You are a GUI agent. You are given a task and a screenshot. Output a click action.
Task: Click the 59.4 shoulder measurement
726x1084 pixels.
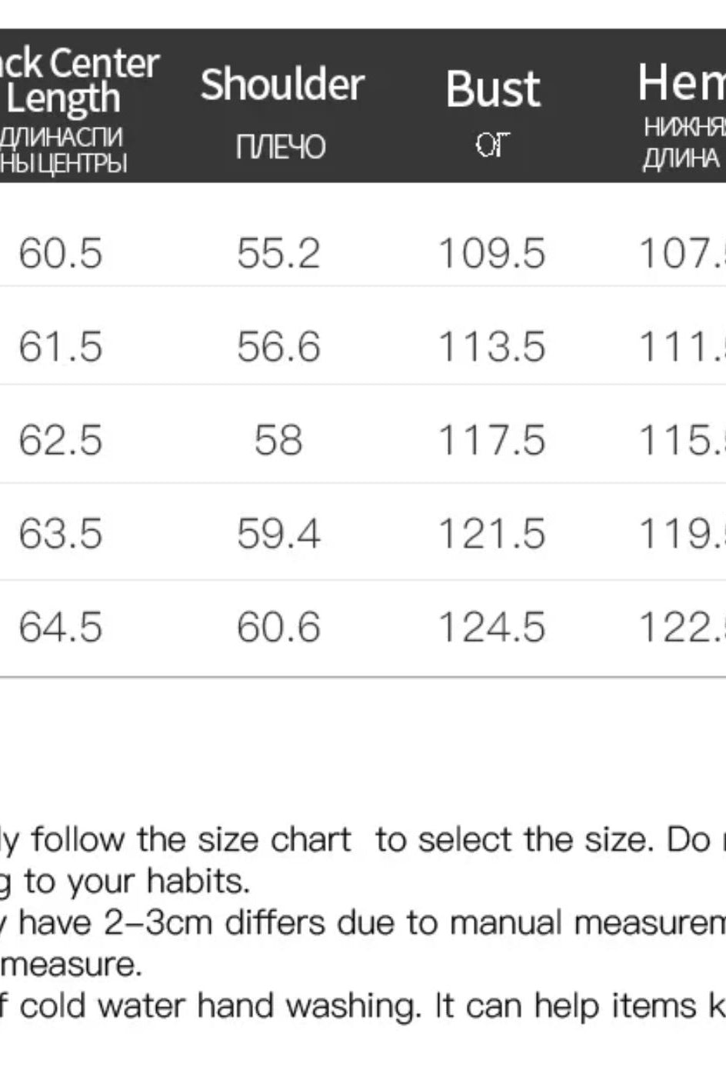[x=278, y=534]
